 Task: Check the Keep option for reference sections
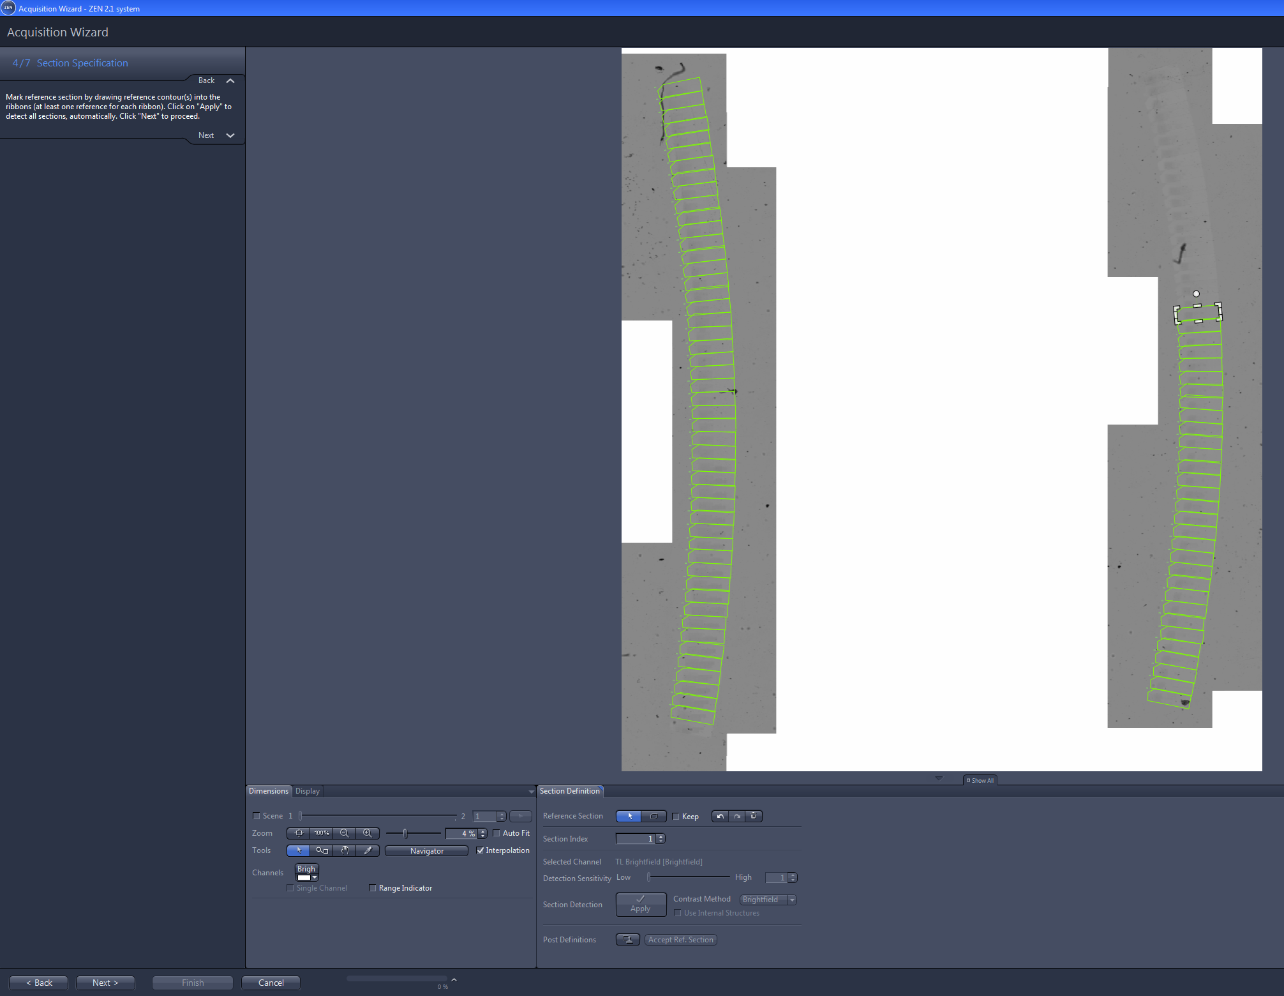pyautogui.click(x=676, y=816)
